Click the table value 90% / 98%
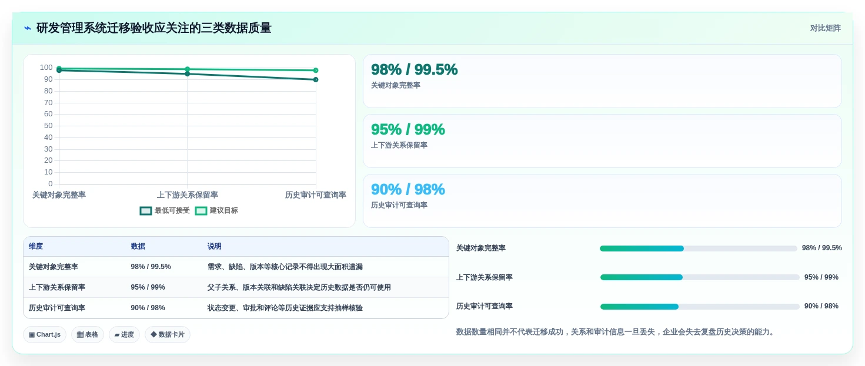 [x=148, y=308]
